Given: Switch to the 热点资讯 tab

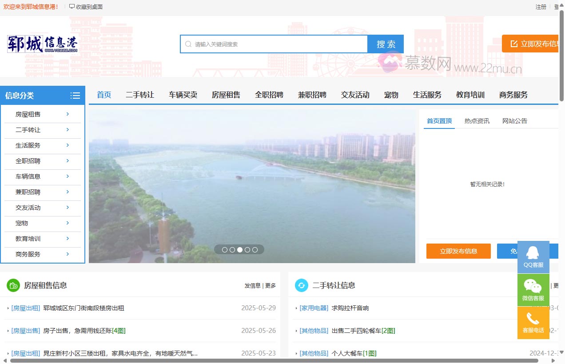Looking at the screenshot, I should (x=477, y=120).
